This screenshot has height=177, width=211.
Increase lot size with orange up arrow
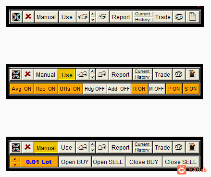coord(15,159)
